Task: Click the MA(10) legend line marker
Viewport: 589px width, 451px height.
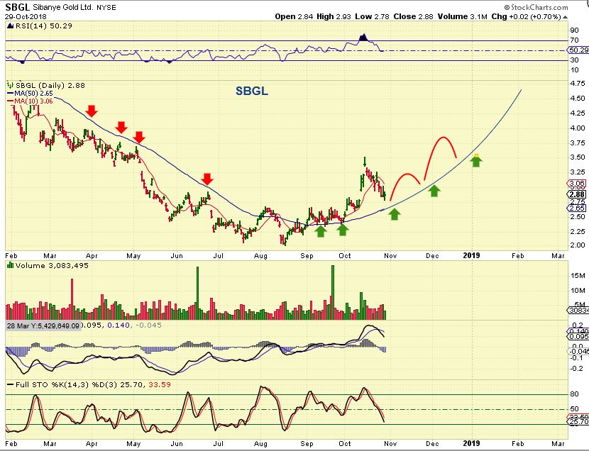Action: (x=10, y=101)
